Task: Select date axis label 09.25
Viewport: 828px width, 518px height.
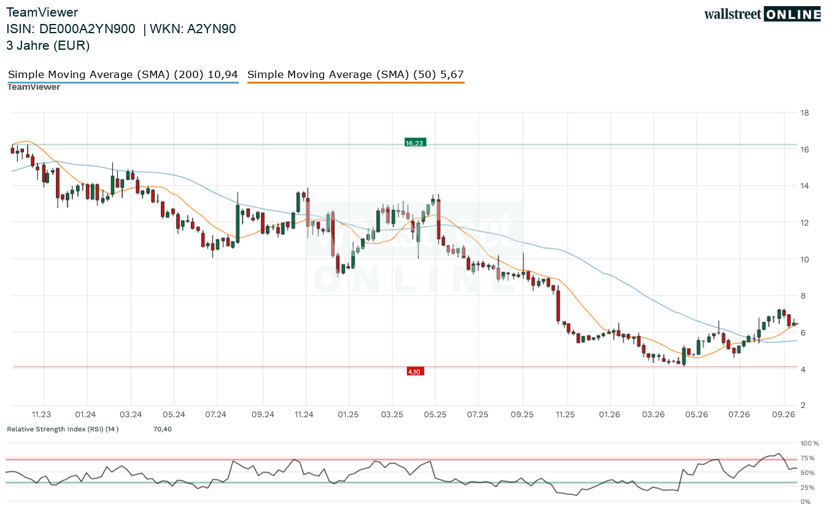Action: coord(522,415)
